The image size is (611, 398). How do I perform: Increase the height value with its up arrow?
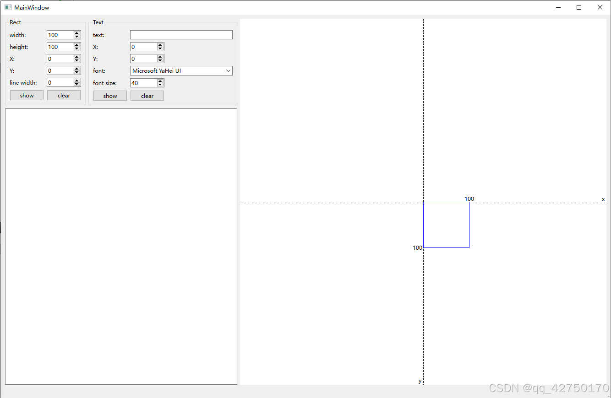pyautogui.click(x=76, y=44)
